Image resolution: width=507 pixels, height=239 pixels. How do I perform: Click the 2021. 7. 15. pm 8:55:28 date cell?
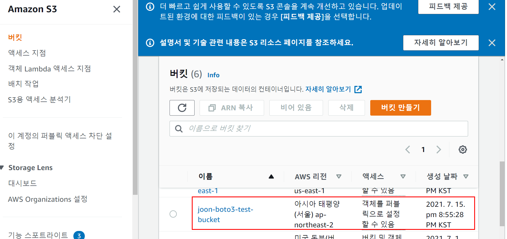pyautogui.click(x=446, y=215)
